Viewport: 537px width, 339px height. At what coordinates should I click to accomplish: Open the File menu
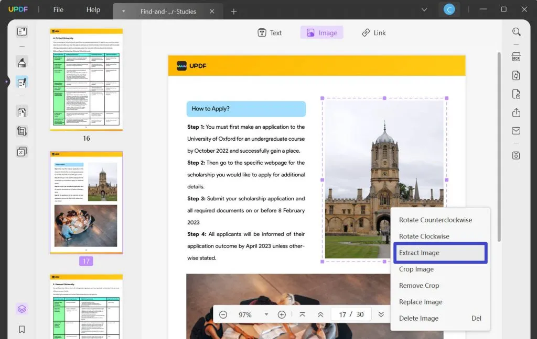pyautogui.click(x=58, y=9)
